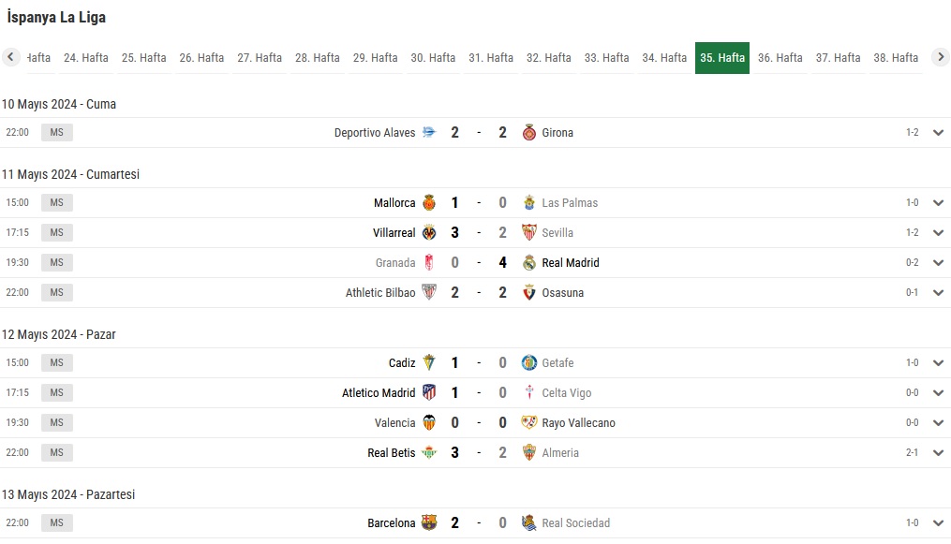Image resolution: width=951 pixels, height=544 pixels.
Task: Open the Rayo Vallecano team link
Action: tap(579, 423)
